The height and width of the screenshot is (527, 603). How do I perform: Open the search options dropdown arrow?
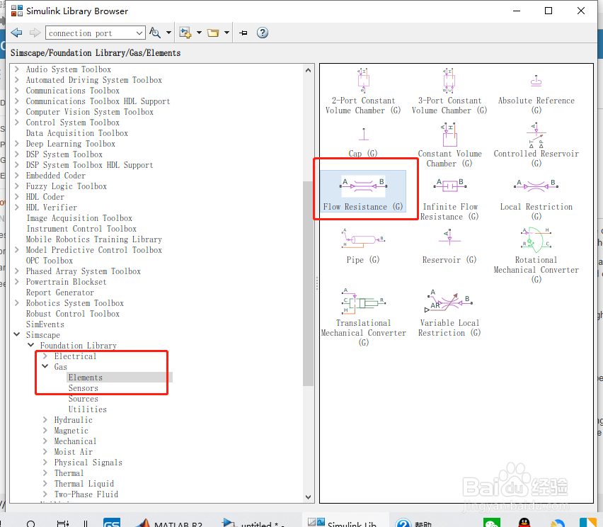pyautogui.click(x=168, y=33)
